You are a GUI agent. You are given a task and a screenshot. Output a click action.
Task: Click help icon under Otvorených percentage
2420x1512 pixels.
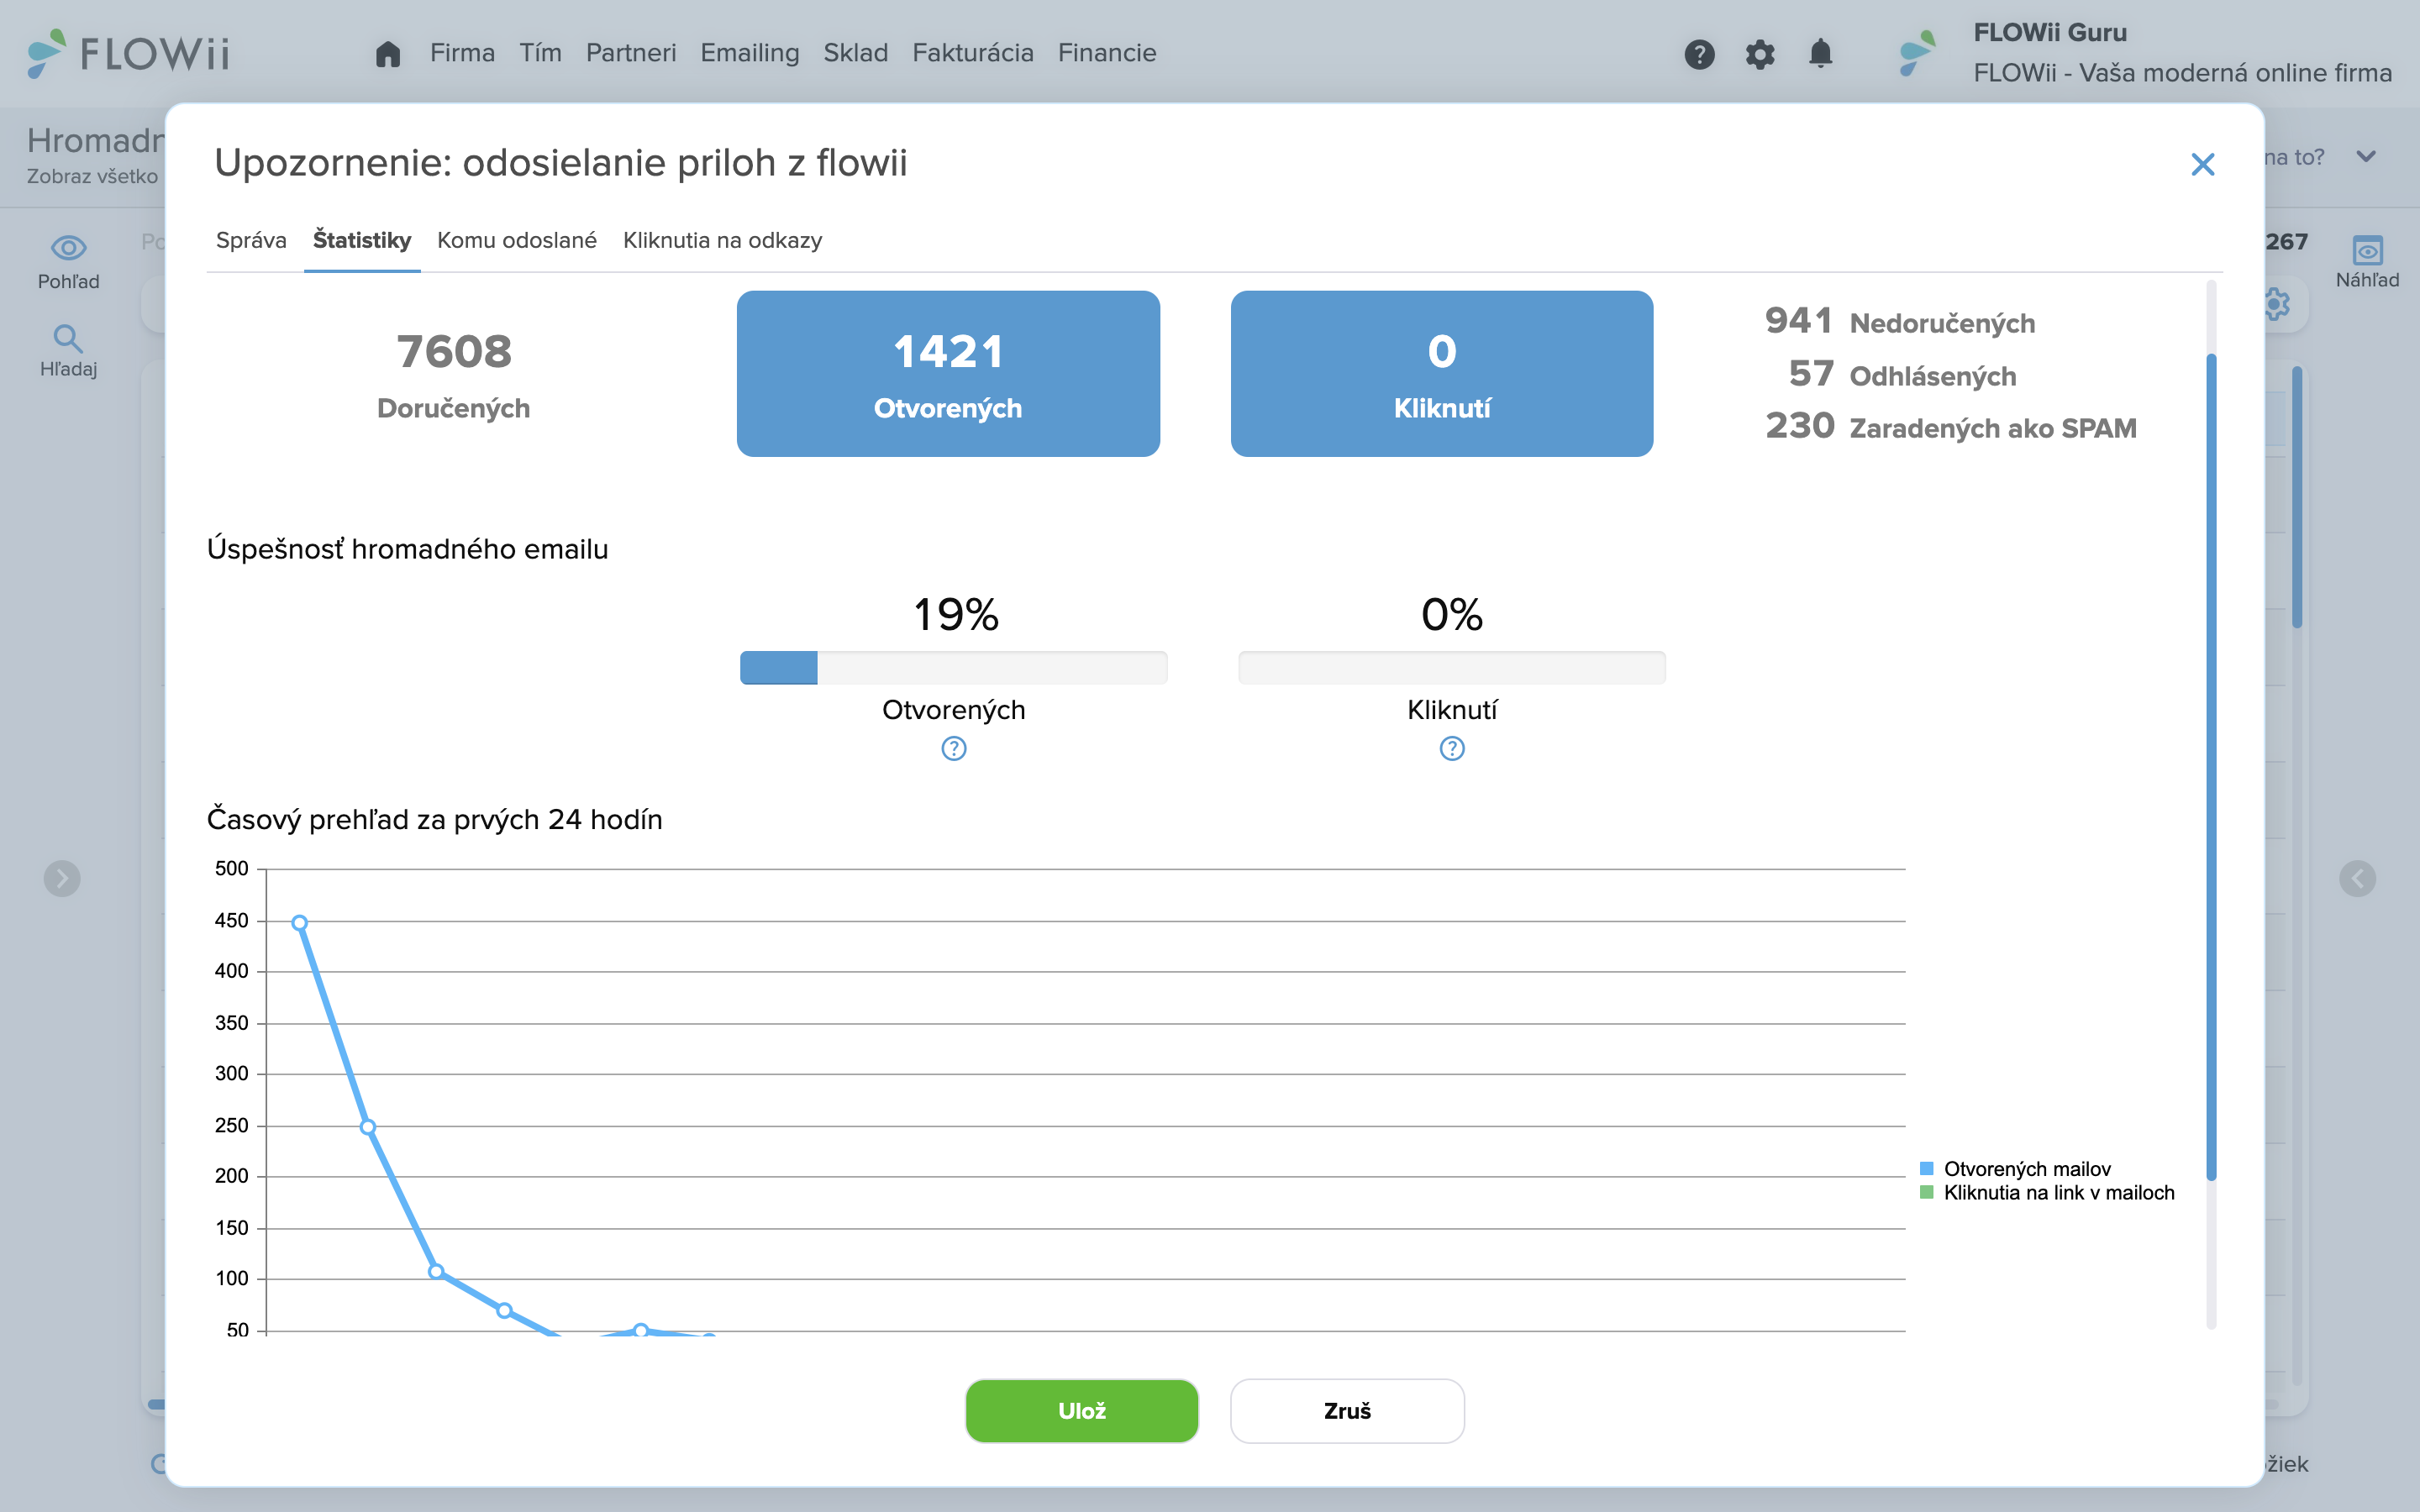click(x=953, y=749)
